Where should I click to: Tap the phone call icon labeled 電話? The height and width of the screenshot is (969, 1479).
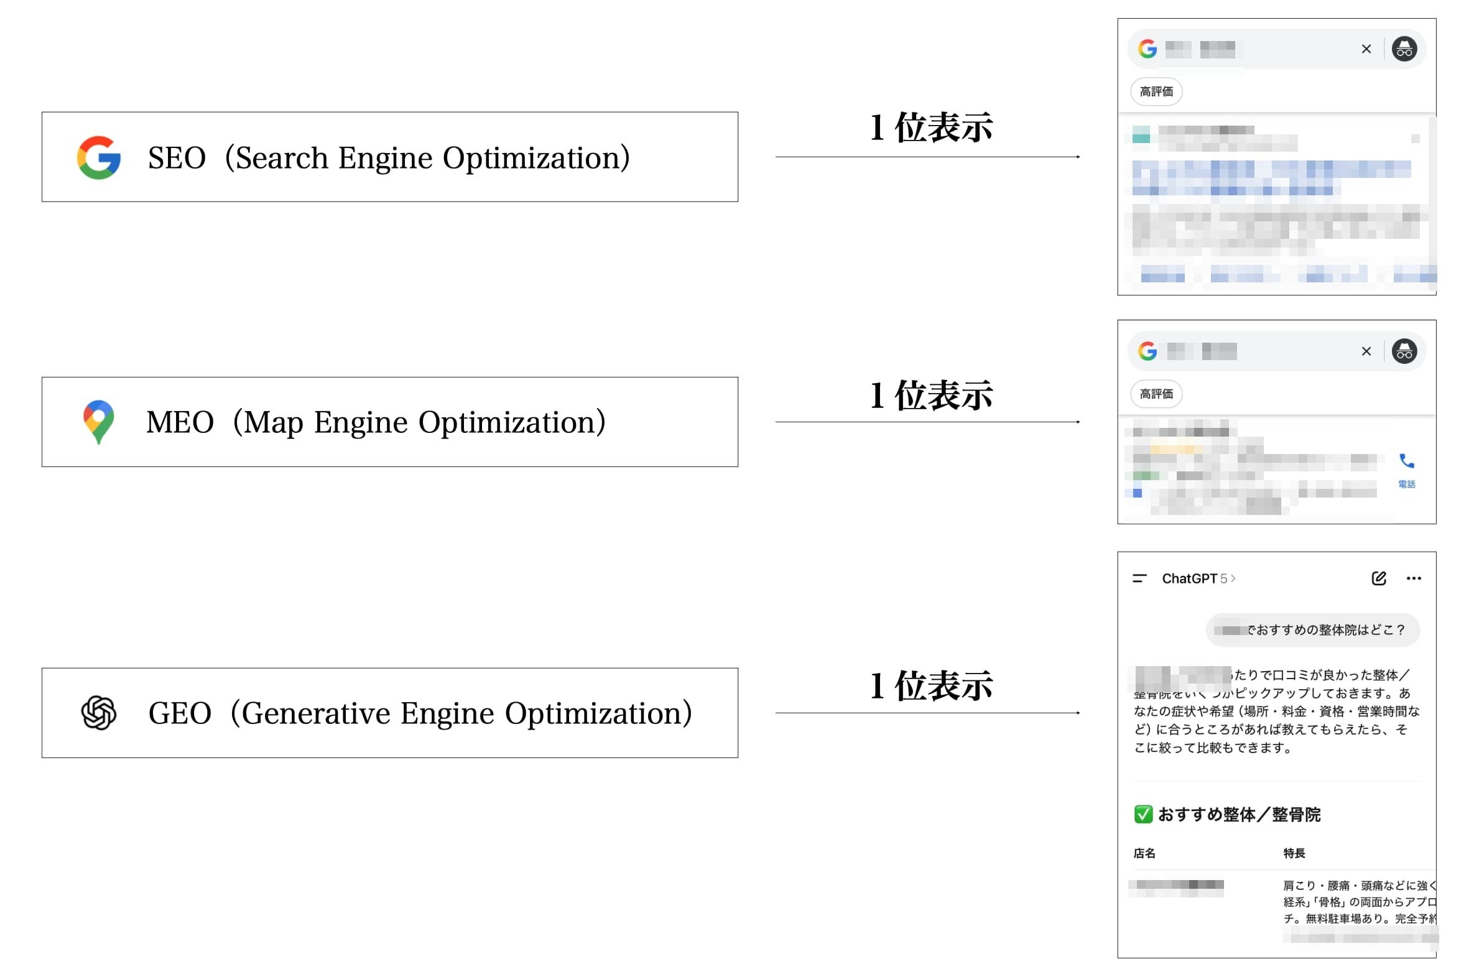pos(1406,461)
